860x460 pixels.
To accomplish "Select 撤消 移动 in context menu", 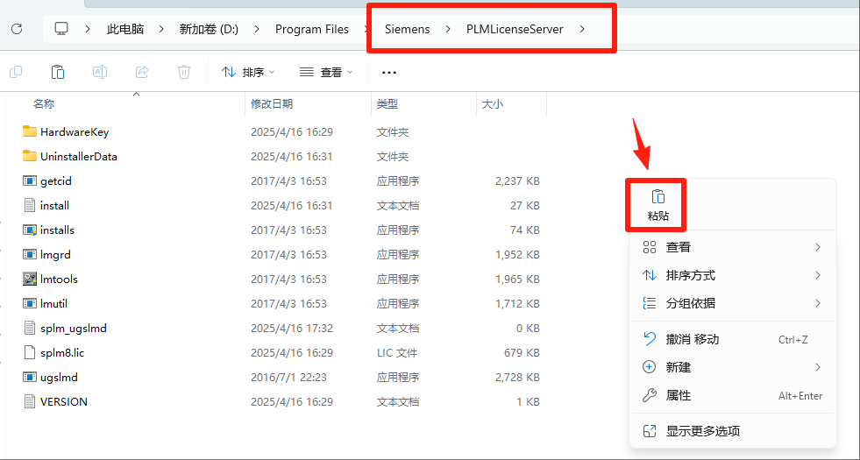I will tap(692, 339).
